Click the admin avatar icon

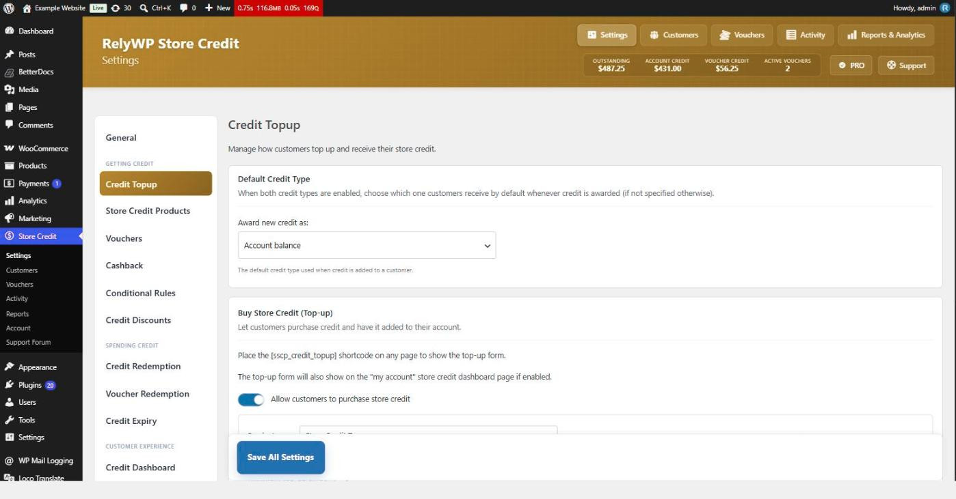pyautogui.click(x=945, y=8)
